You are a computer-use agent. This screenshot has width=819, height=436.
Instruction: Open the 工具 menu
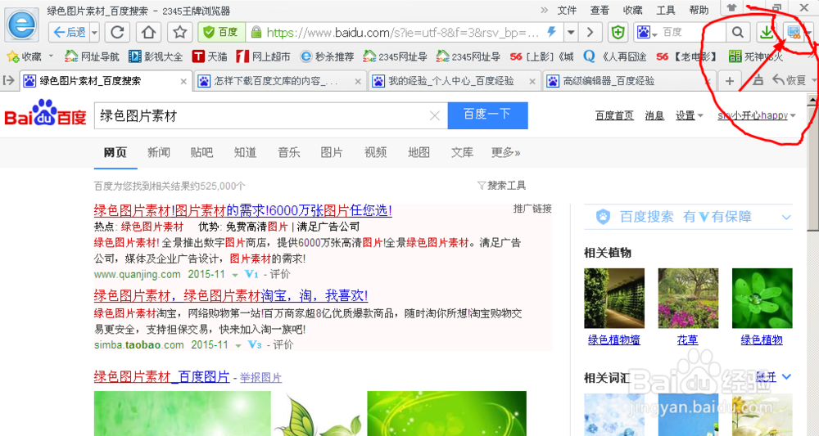click(x=666, y=10)
